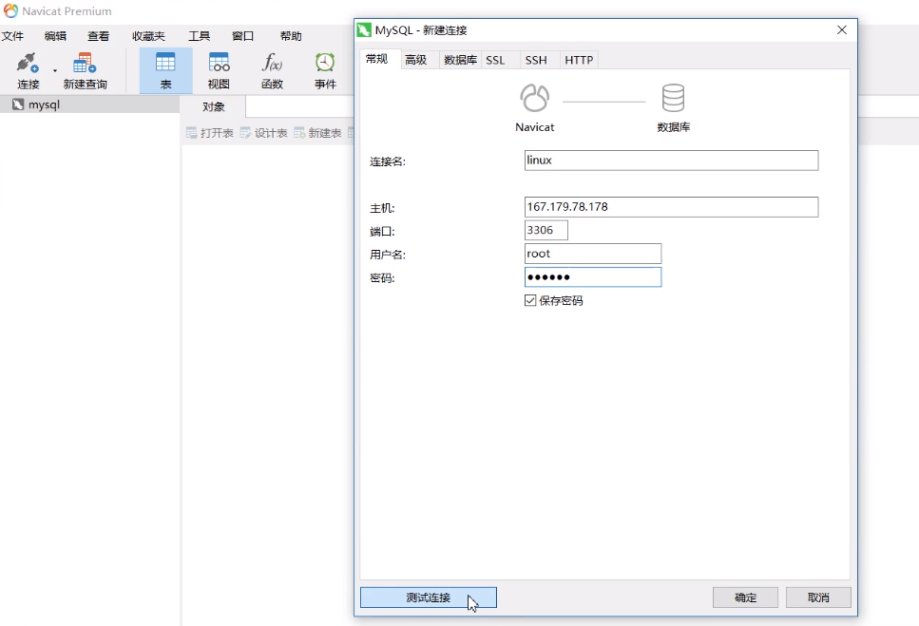
Task: Click Open Table (打开表) in object toolbar
Action: 210,133
